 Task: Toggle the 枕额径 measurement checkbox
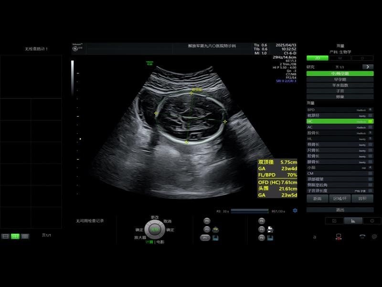(x=371, y=115)
